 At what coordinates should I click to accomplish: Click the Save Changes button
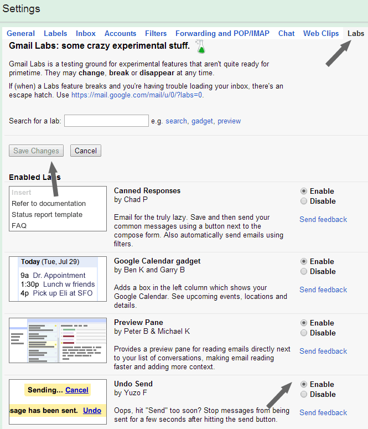coord(36,151)
